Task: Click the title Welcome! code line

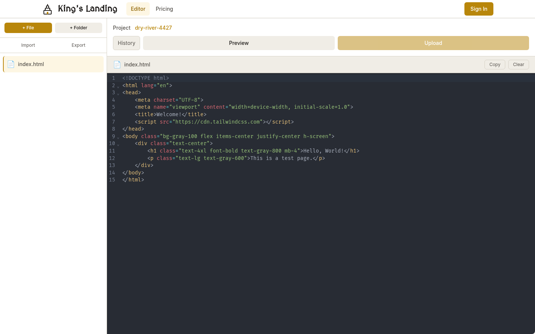Action: pyautogui.click(x=171, y=114)
